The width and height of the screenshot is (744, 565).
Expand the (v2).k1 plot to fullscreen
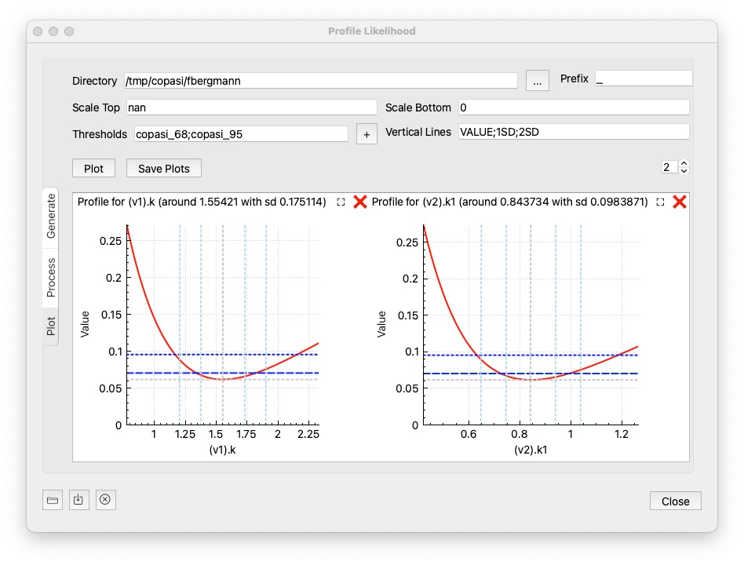660,202
